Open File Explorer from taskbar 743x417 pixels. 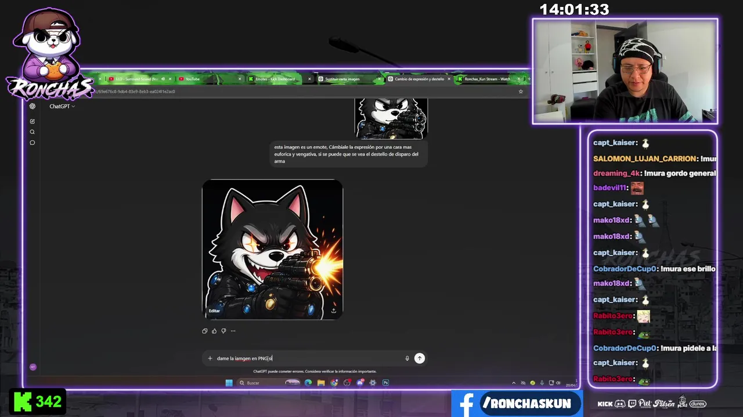coord(321,383)
